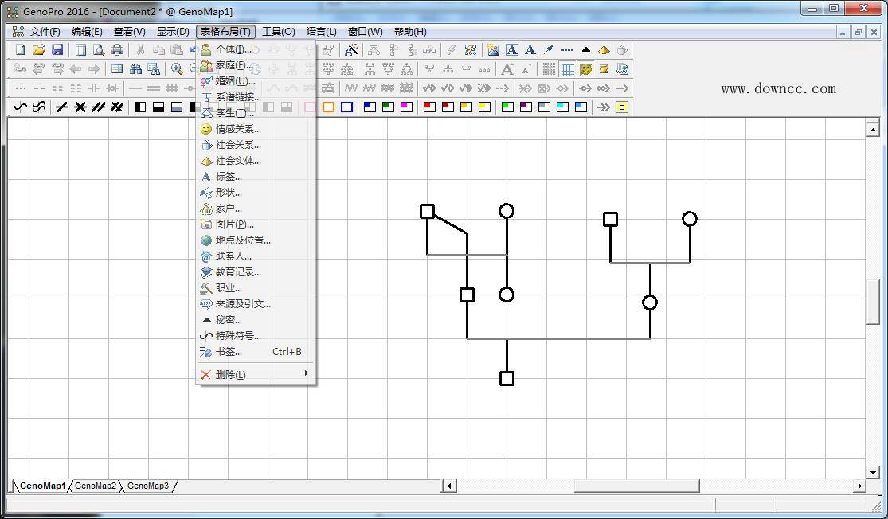Screen dimensions: 888x519
Task: Toggle the blue grid display button
Action: click(x=568, y=68)
